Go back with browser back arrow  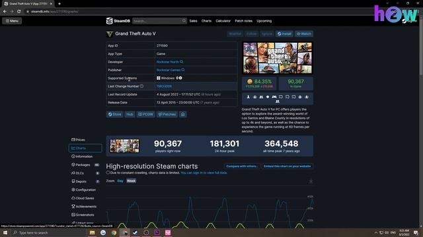point(5,12)
